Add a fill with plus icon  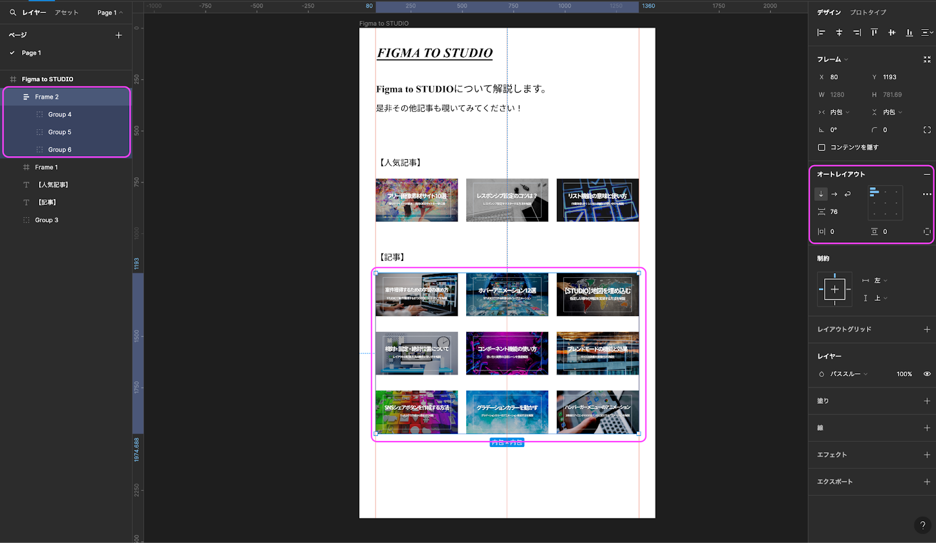click(x=927, y=401)
